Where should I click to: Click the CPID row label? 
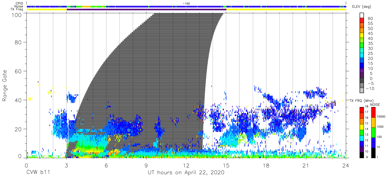(19, 3)
